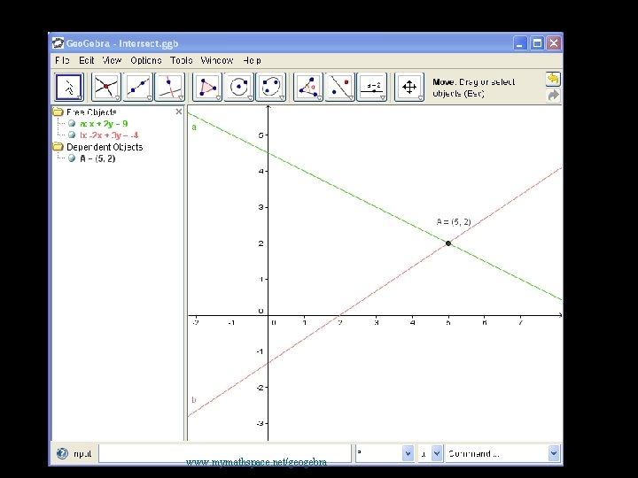
Task: Open the perpendicular line tool dropdown arrow
Action: point(181,97)
